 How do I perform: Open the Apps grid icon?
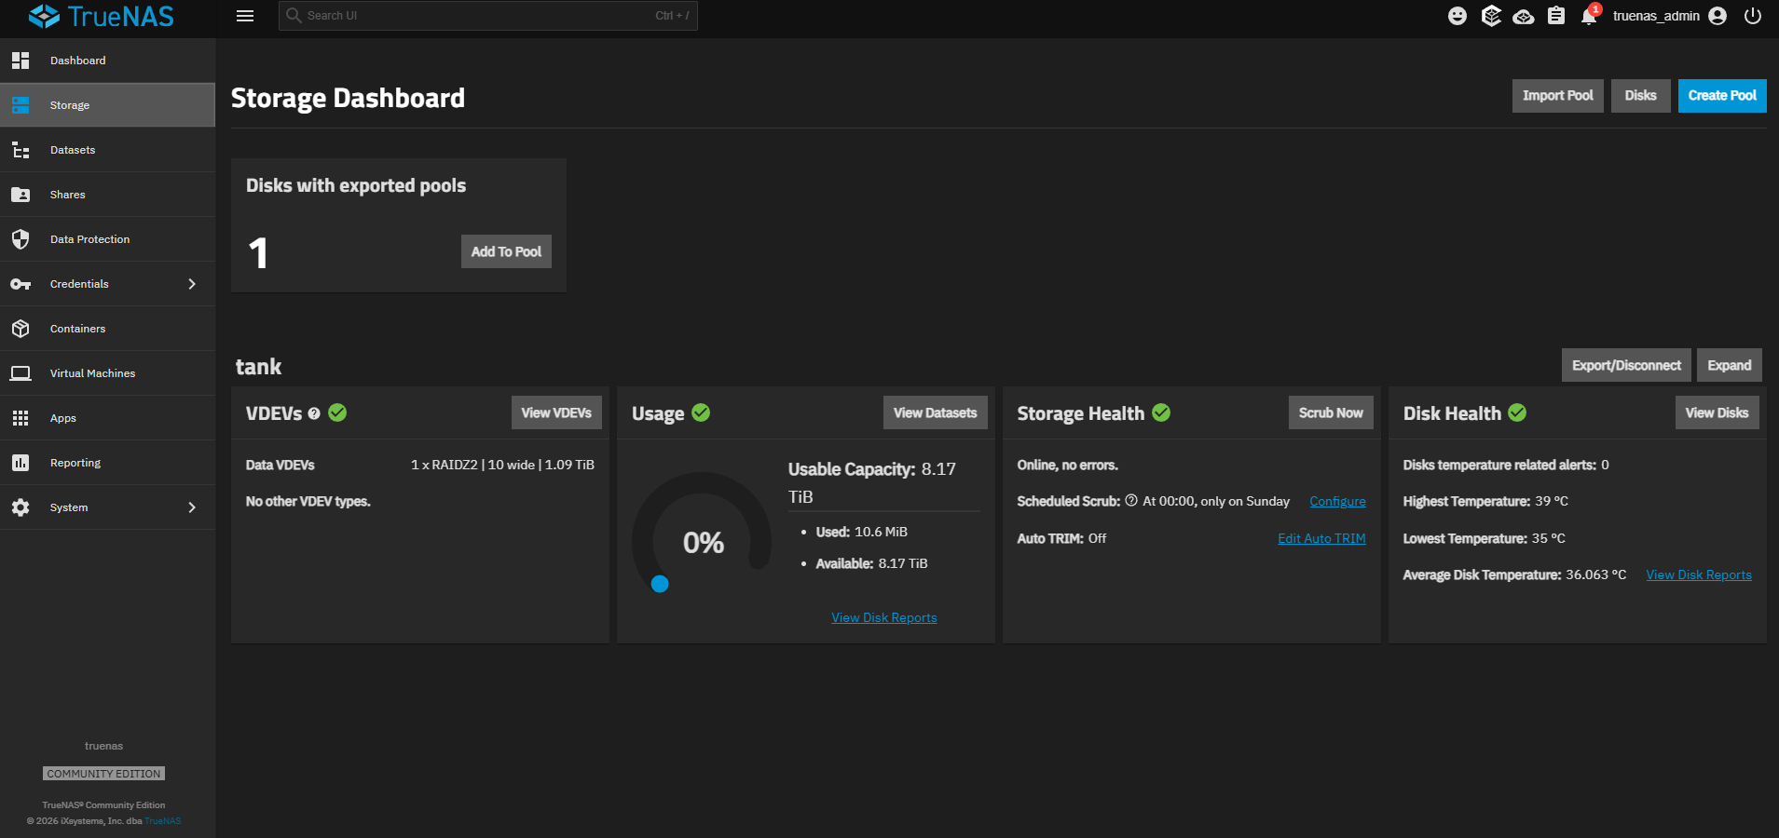coord(21,418)
